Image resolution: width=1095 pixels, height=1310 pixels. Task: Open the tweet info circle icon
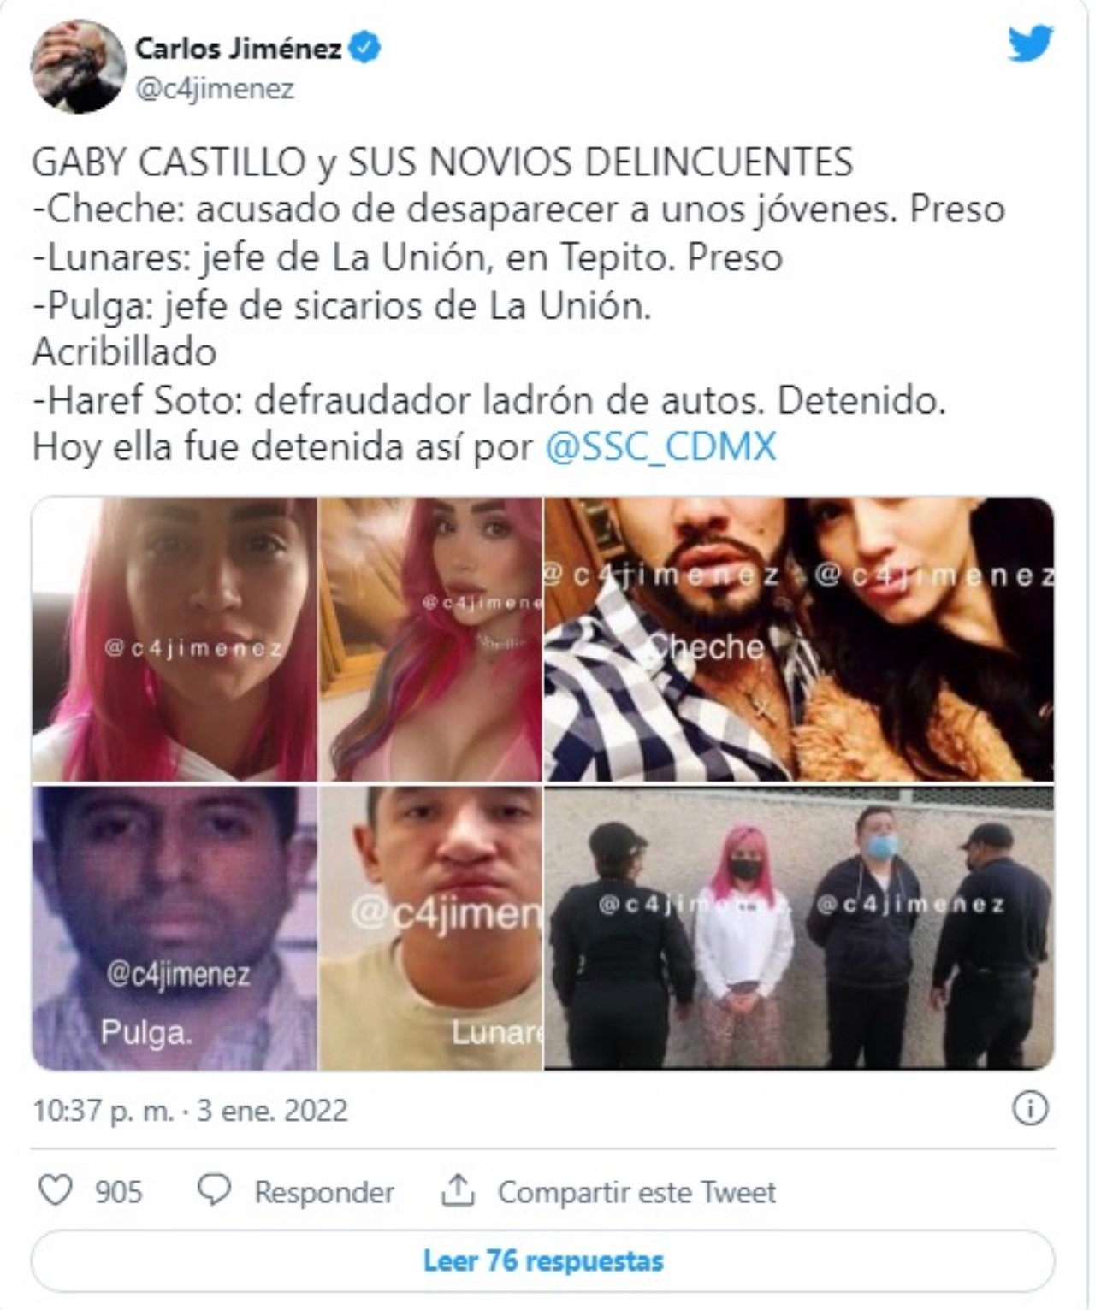point(1030,1109)
